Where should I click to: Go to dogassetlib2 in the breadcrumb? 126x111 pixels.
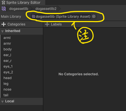pyautogui.click(x=46, y=9)
